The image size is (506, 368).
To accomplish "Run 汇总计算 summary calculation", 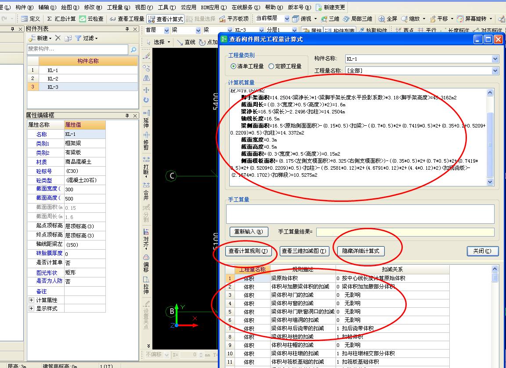I will click(x=61, y=19).
